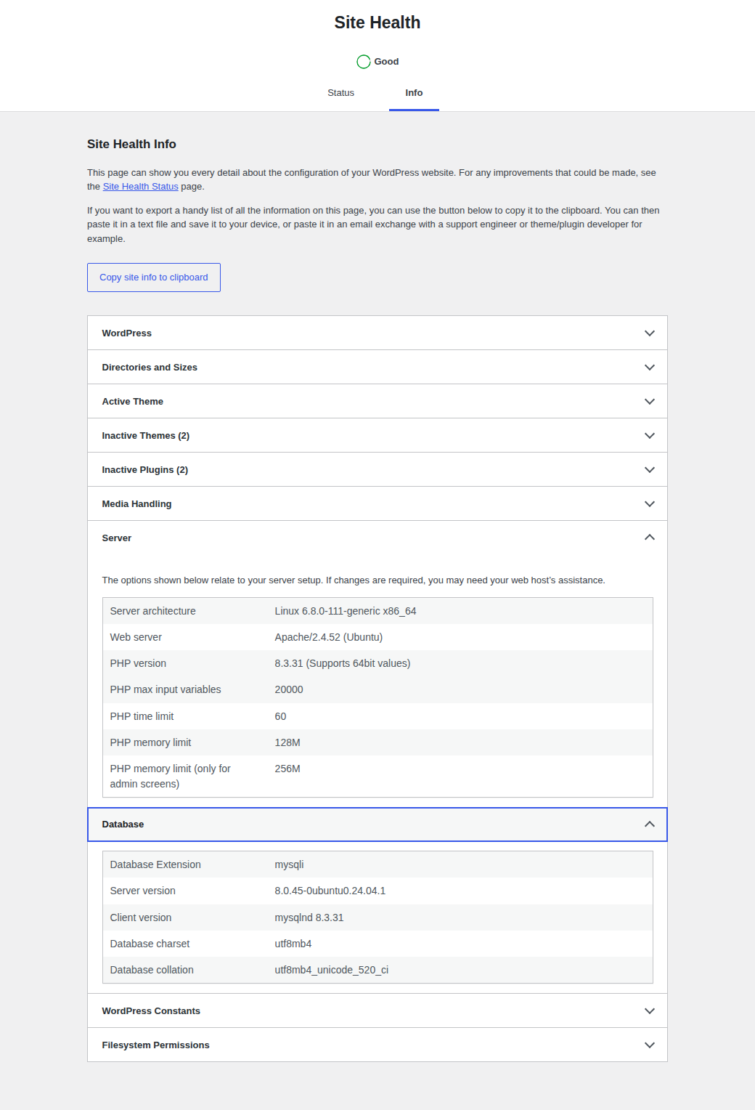Click the 256M admin memory limit value

(x=287, y=769)
